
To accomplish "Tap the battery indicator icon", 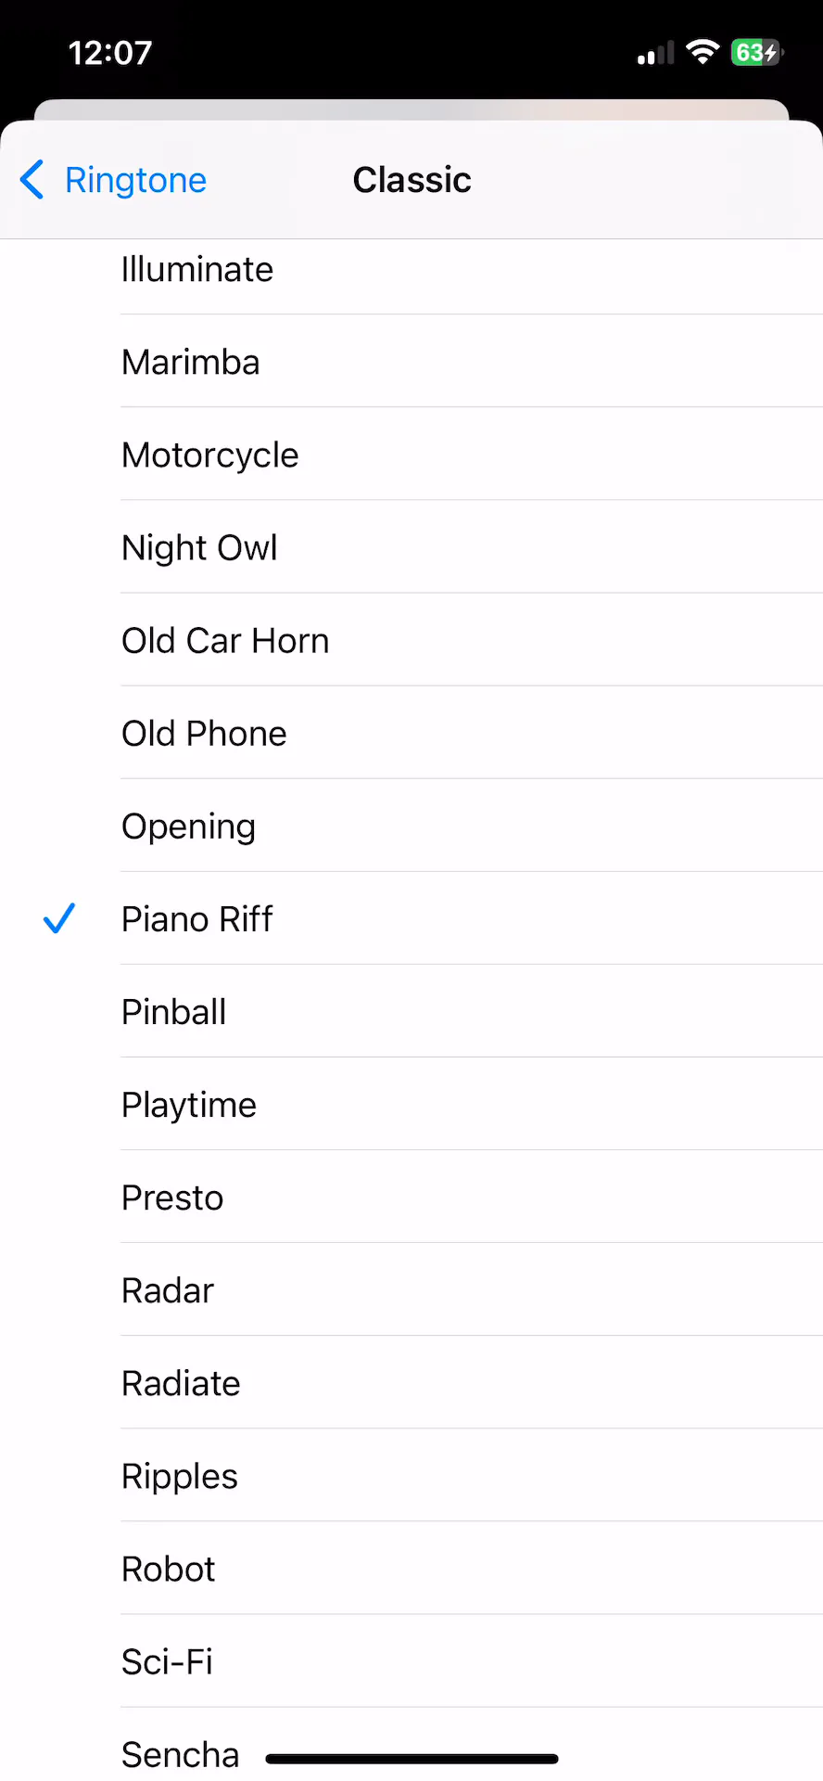I will (756, 52).
